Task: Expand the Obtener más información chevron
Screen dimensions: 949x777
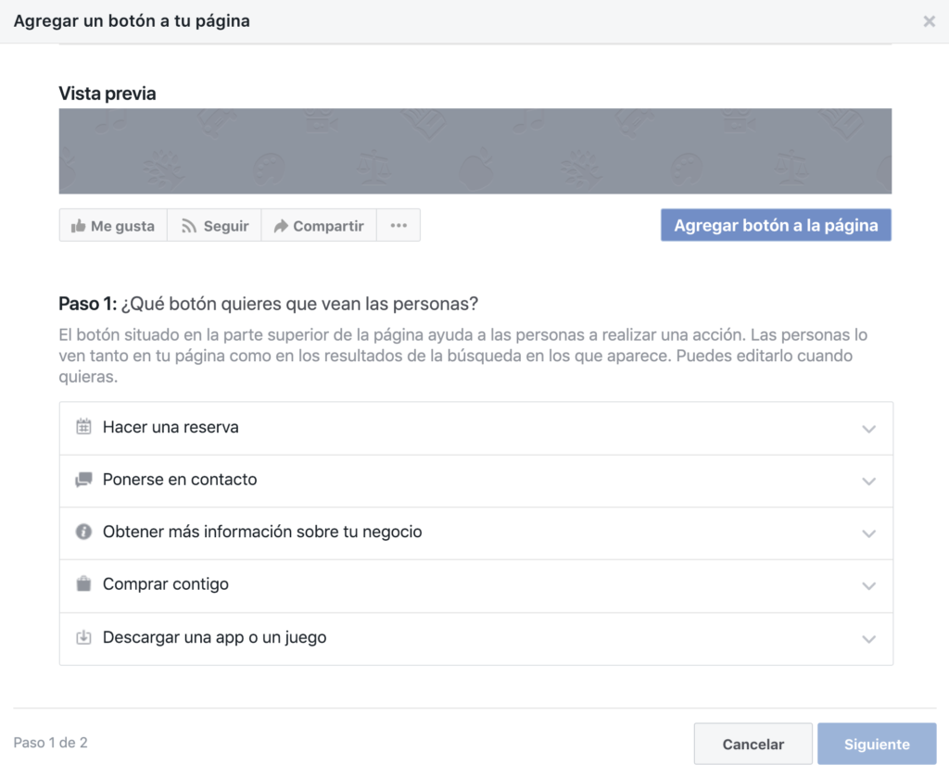Action: click(868, 533)
